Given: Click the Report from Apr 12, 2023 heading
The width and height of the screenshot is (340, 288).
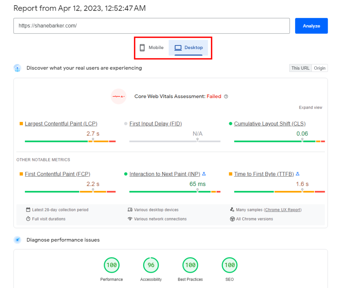Looking at the screenshot, I should point(80,8).
